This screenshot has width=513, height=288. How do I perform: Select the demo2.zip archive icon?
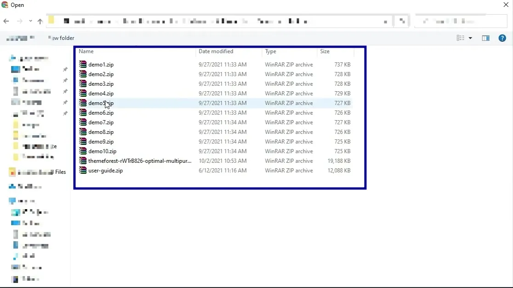(x=83, y=74)
